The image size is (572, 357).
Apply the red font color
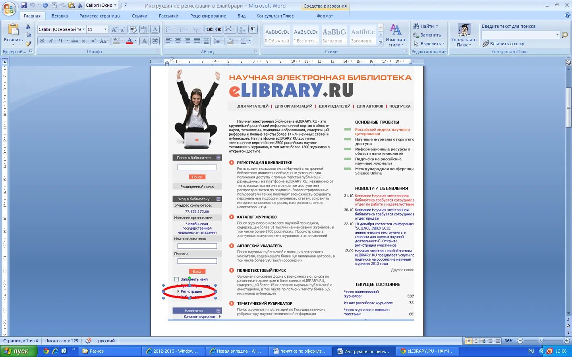129,41
